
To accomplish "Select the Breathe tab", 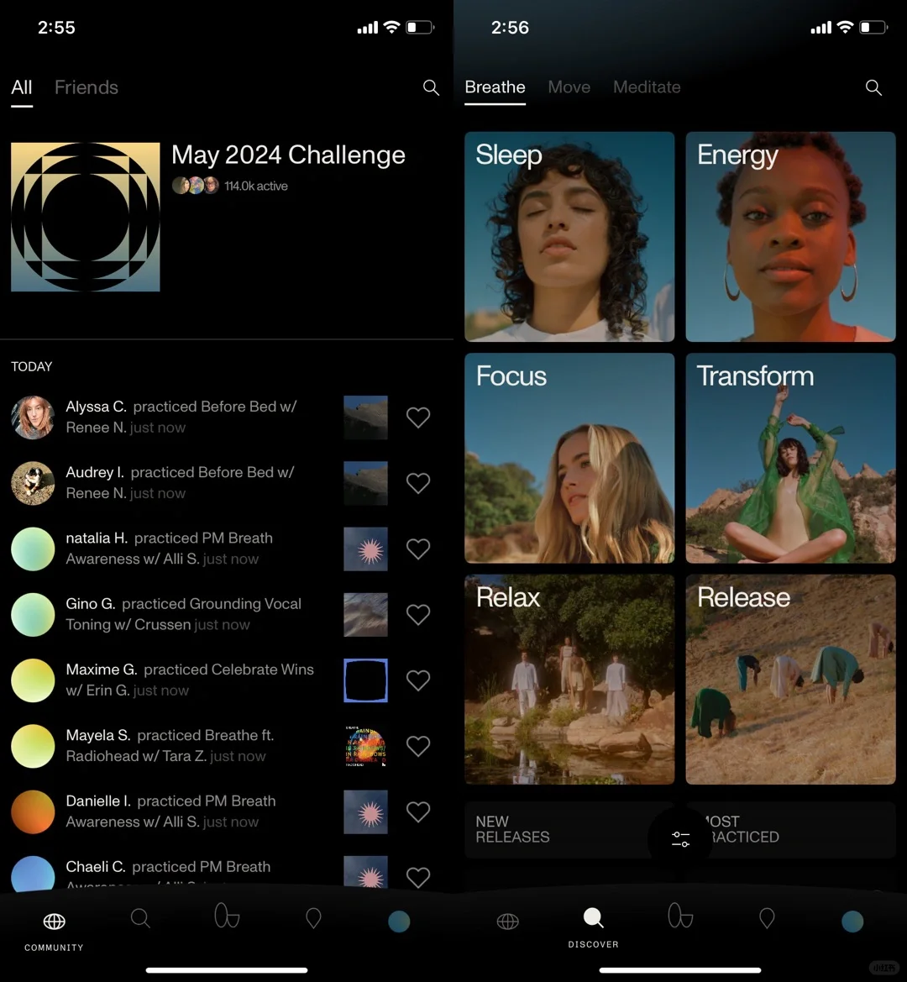I will click(495, 87).
